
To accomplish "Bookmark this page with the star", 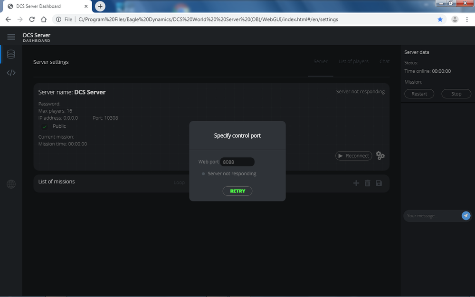I will click(440, 19).
